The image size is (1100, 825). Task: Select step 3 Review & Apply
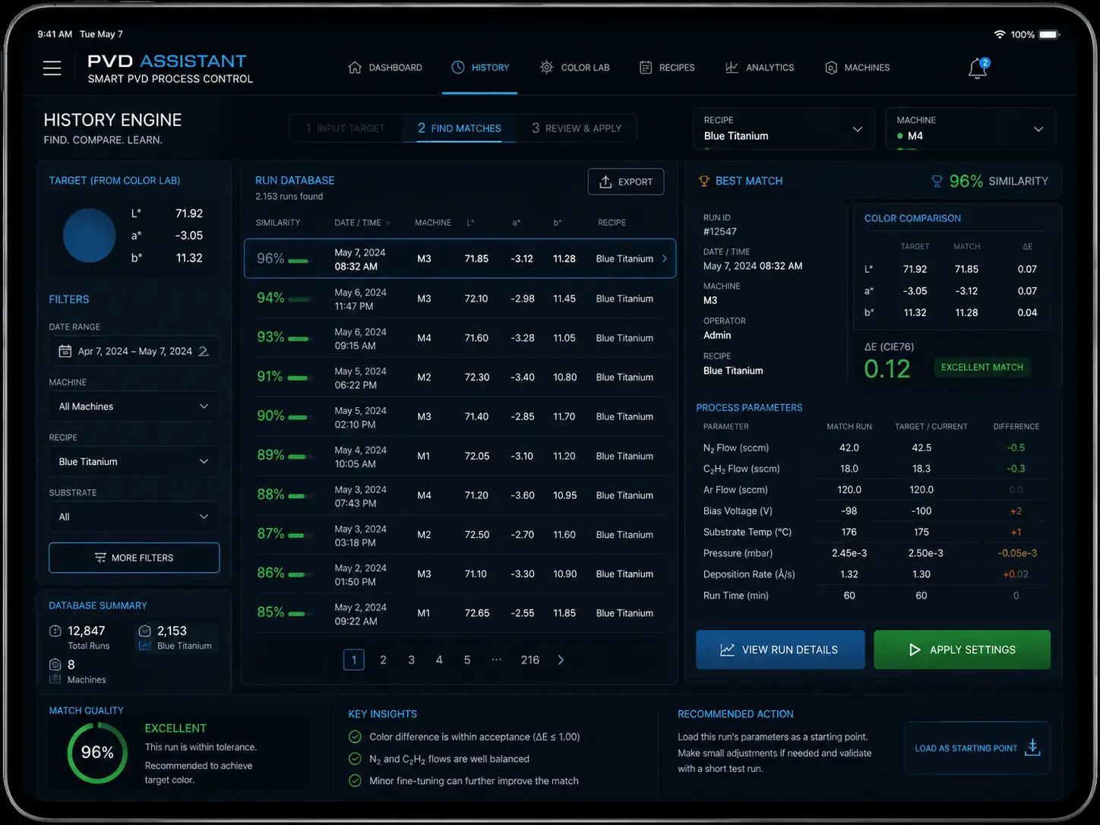pos(577,128)
